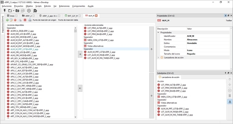Click the camera snapshot toolbar icon

pos(17,11)
